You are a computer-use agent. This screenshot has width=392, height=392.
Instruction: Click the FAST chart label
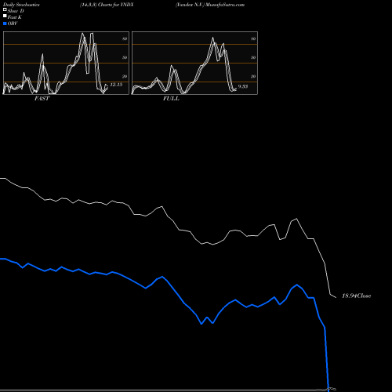tap(42, 99)
